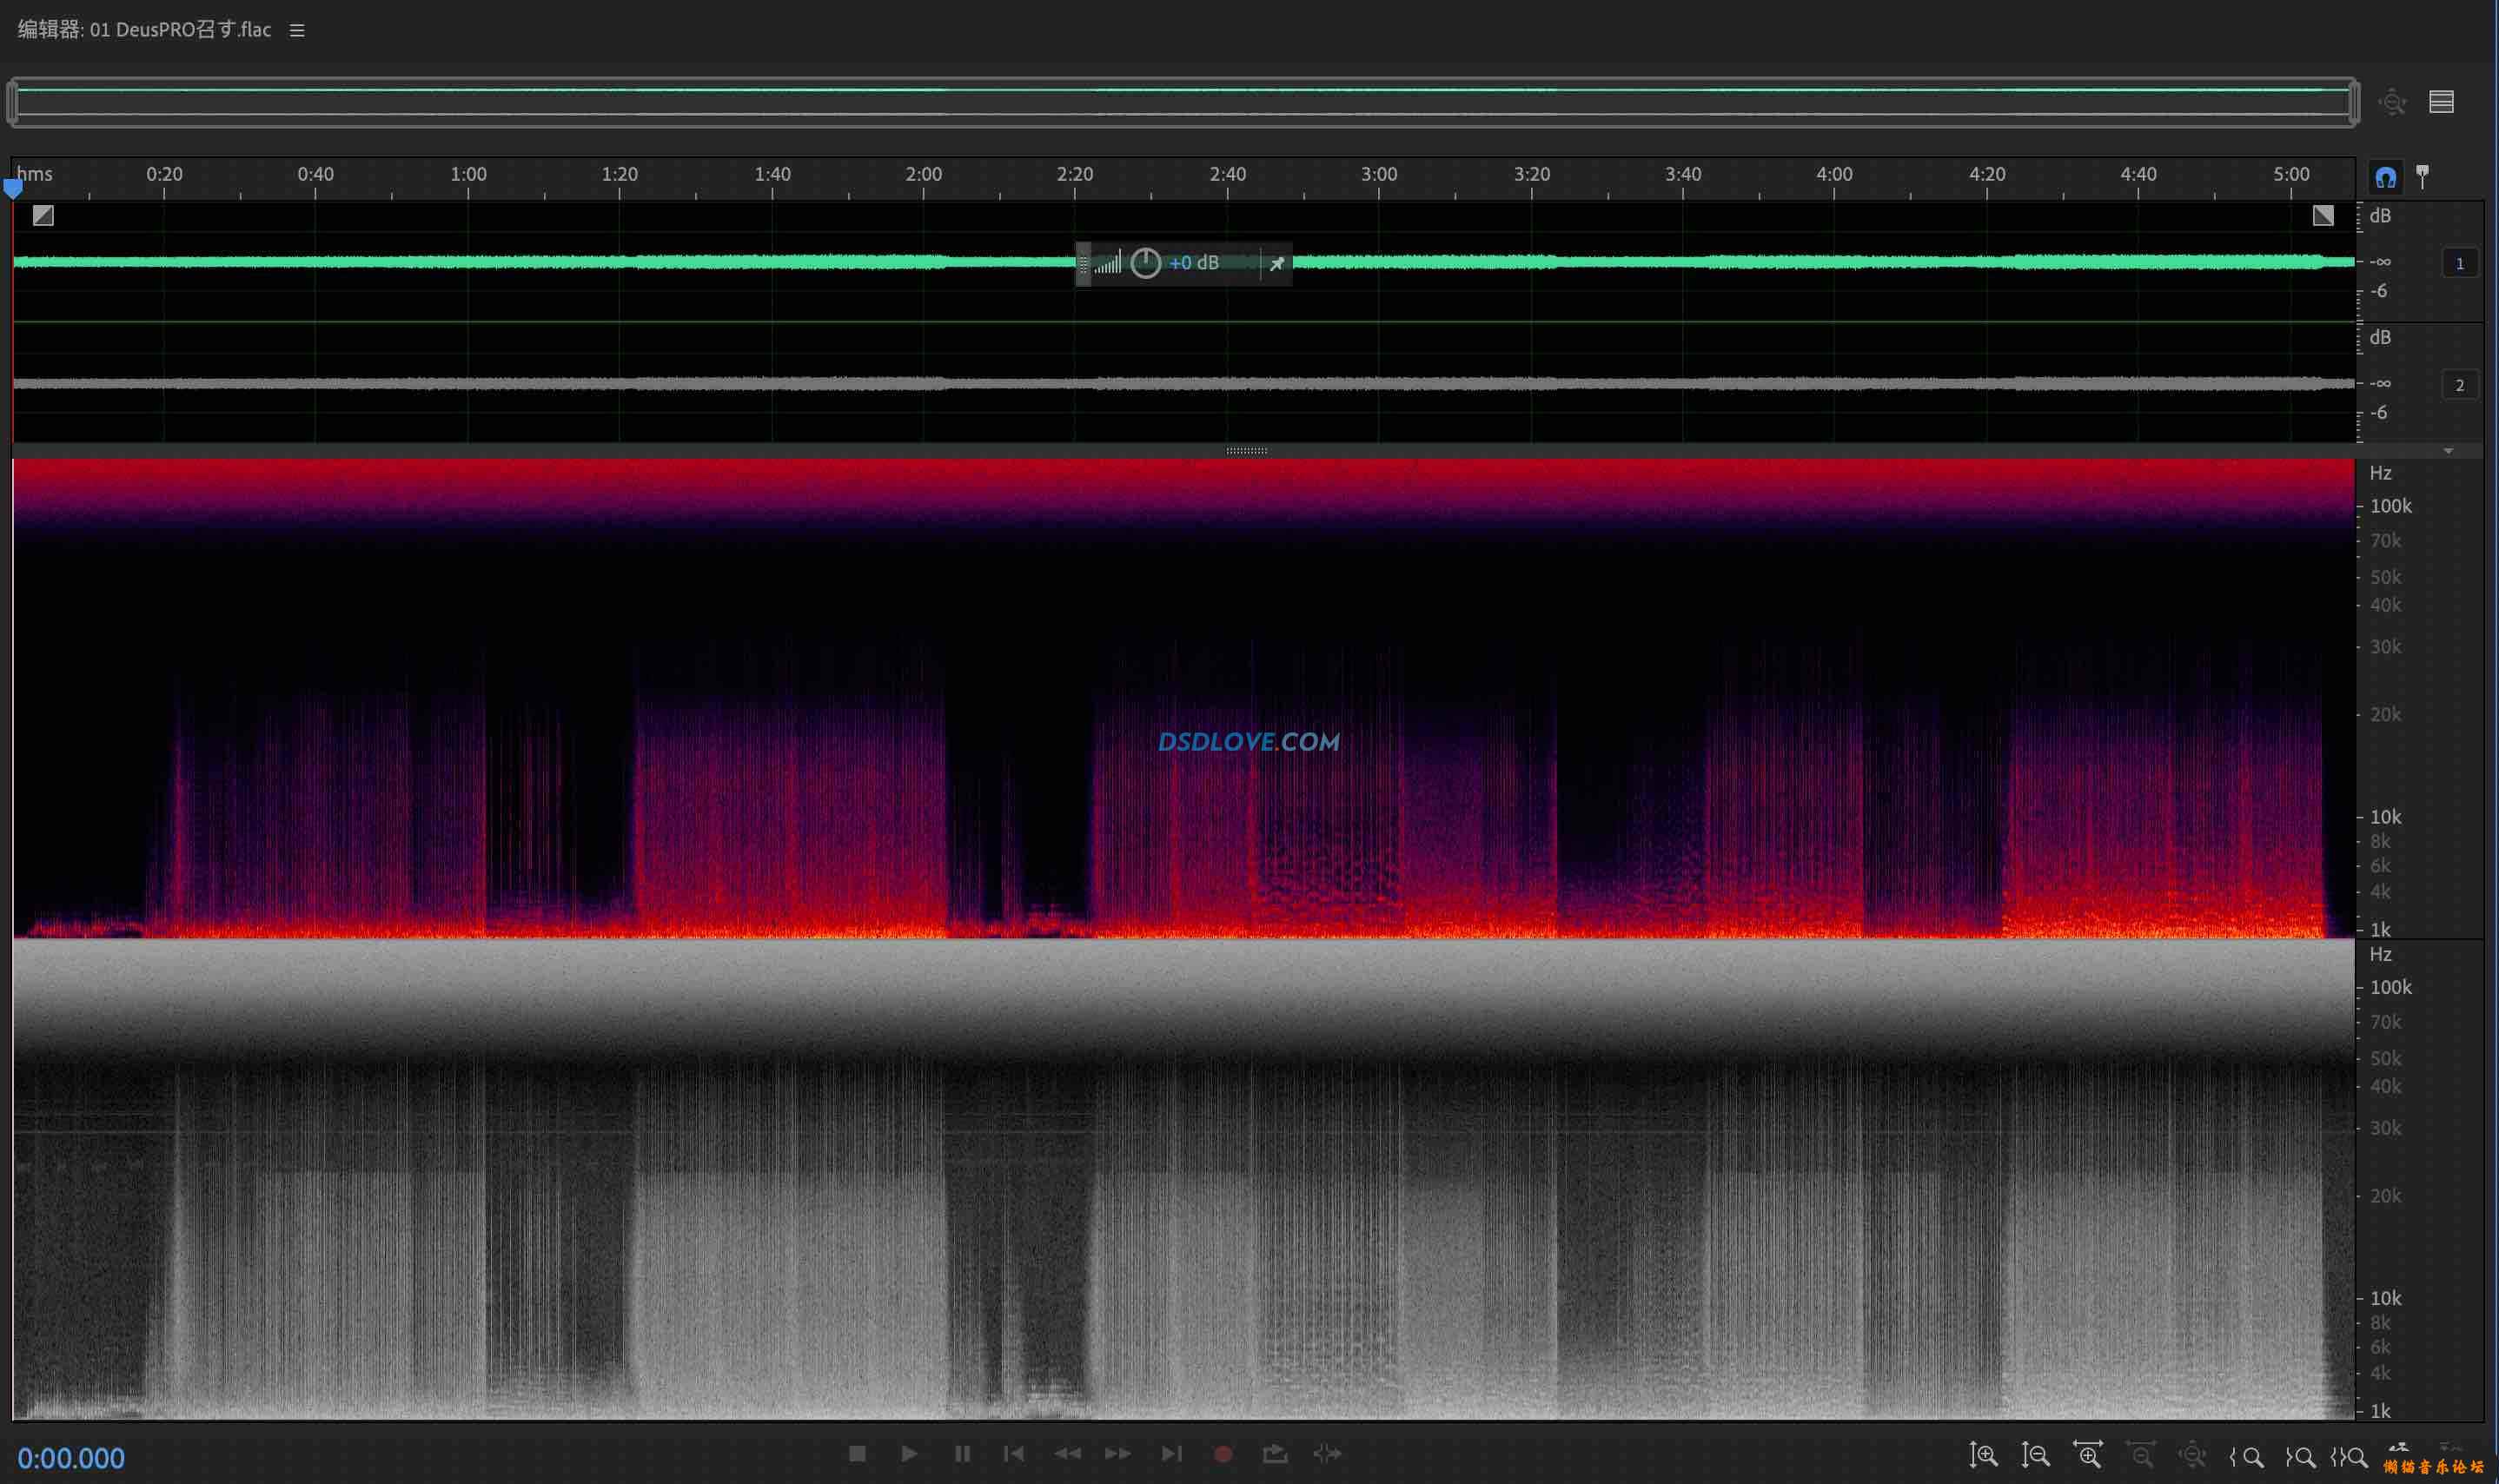Click the Fast Forward transport button

(x=1118, y=1453)
